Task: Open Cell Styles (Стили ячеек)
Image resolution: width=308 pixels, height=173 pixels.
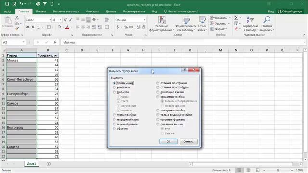Action: pos(202,24)
